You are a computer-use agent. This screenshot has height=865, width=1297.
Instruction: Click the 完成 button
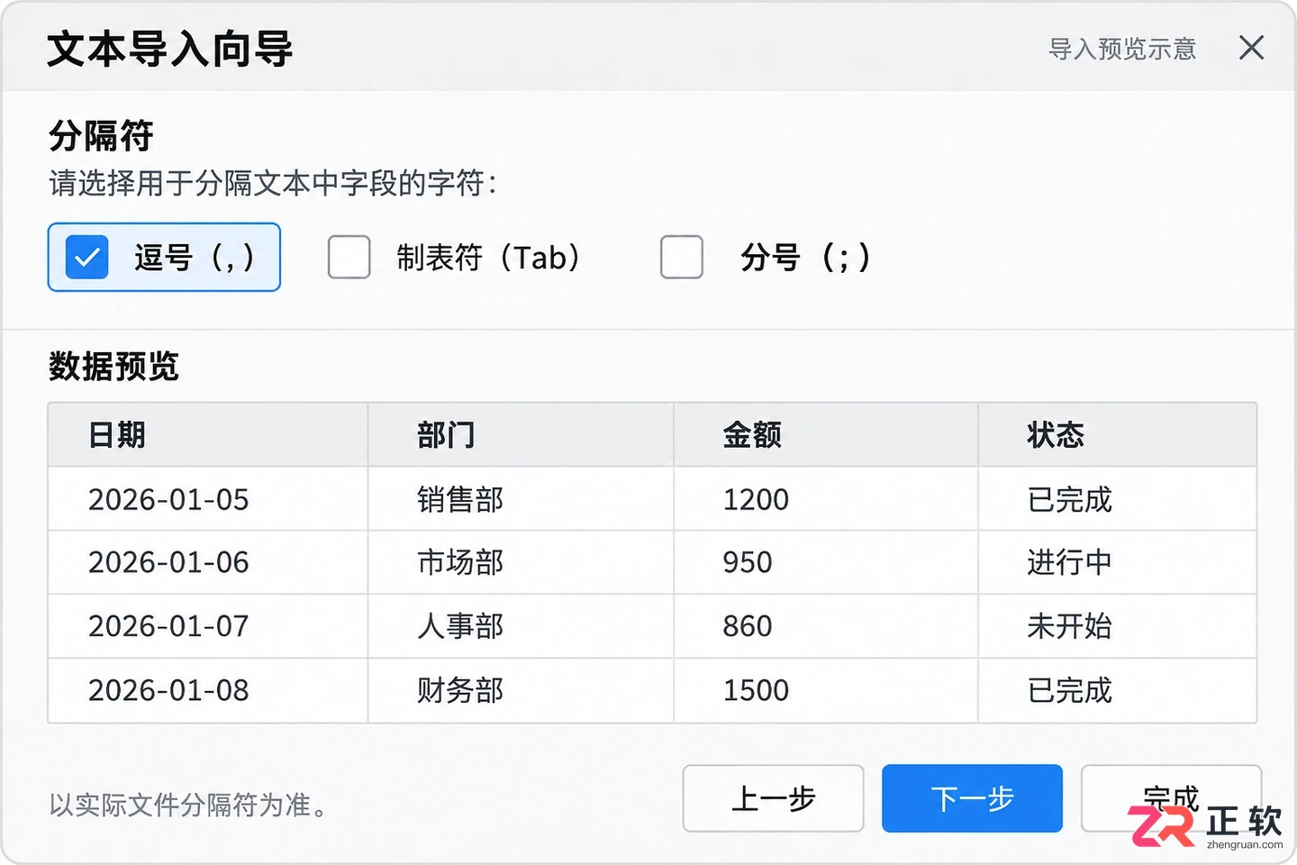point(1171,798)
